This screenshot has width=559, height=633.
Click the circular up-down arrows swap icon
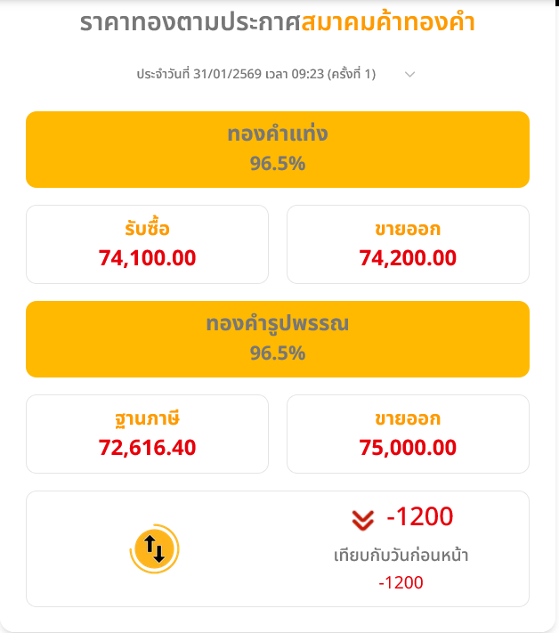(x=155, y=548)
